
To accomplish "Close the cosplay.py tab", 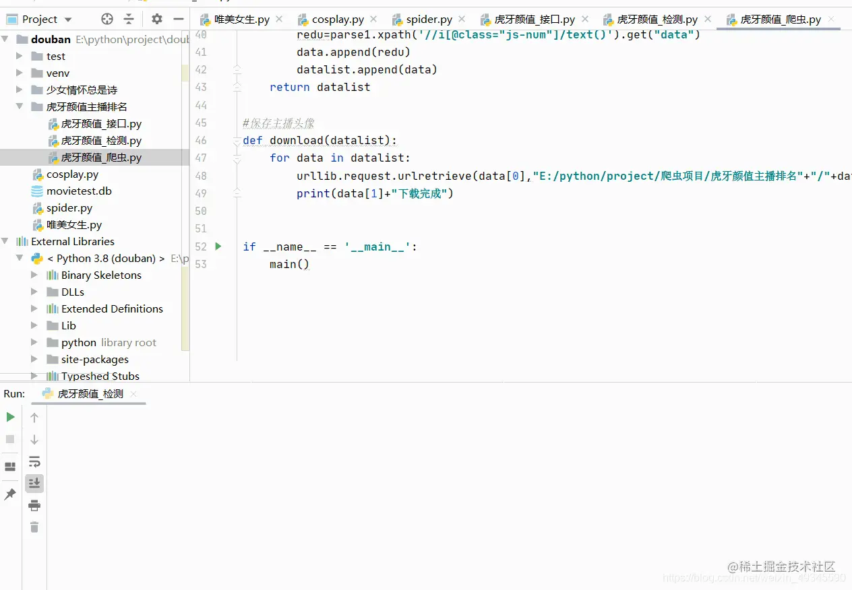I will pyautogui.click(x=373, y=20).
